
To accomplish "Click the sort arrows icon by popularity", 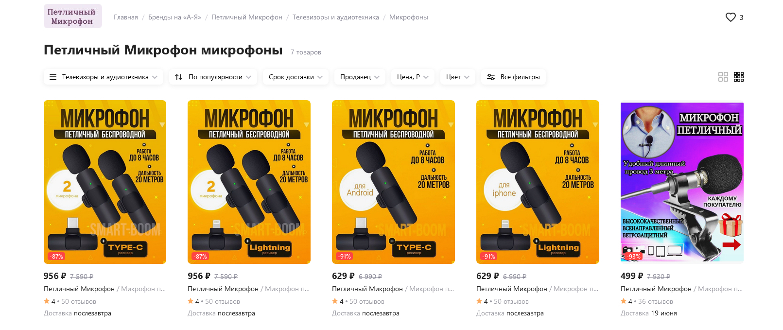I will pyautogui.click(x=179, y=77).
